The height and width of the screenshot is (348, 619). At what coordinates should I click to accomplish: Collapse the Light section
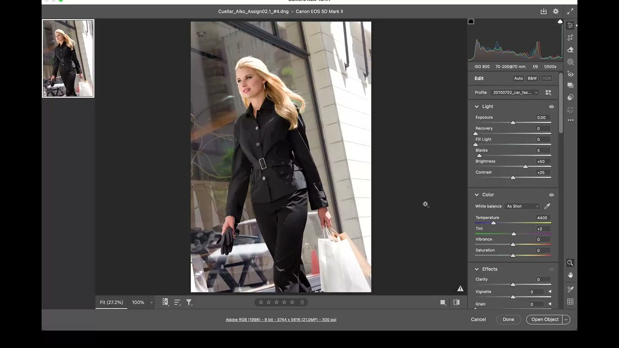[477, 106]
